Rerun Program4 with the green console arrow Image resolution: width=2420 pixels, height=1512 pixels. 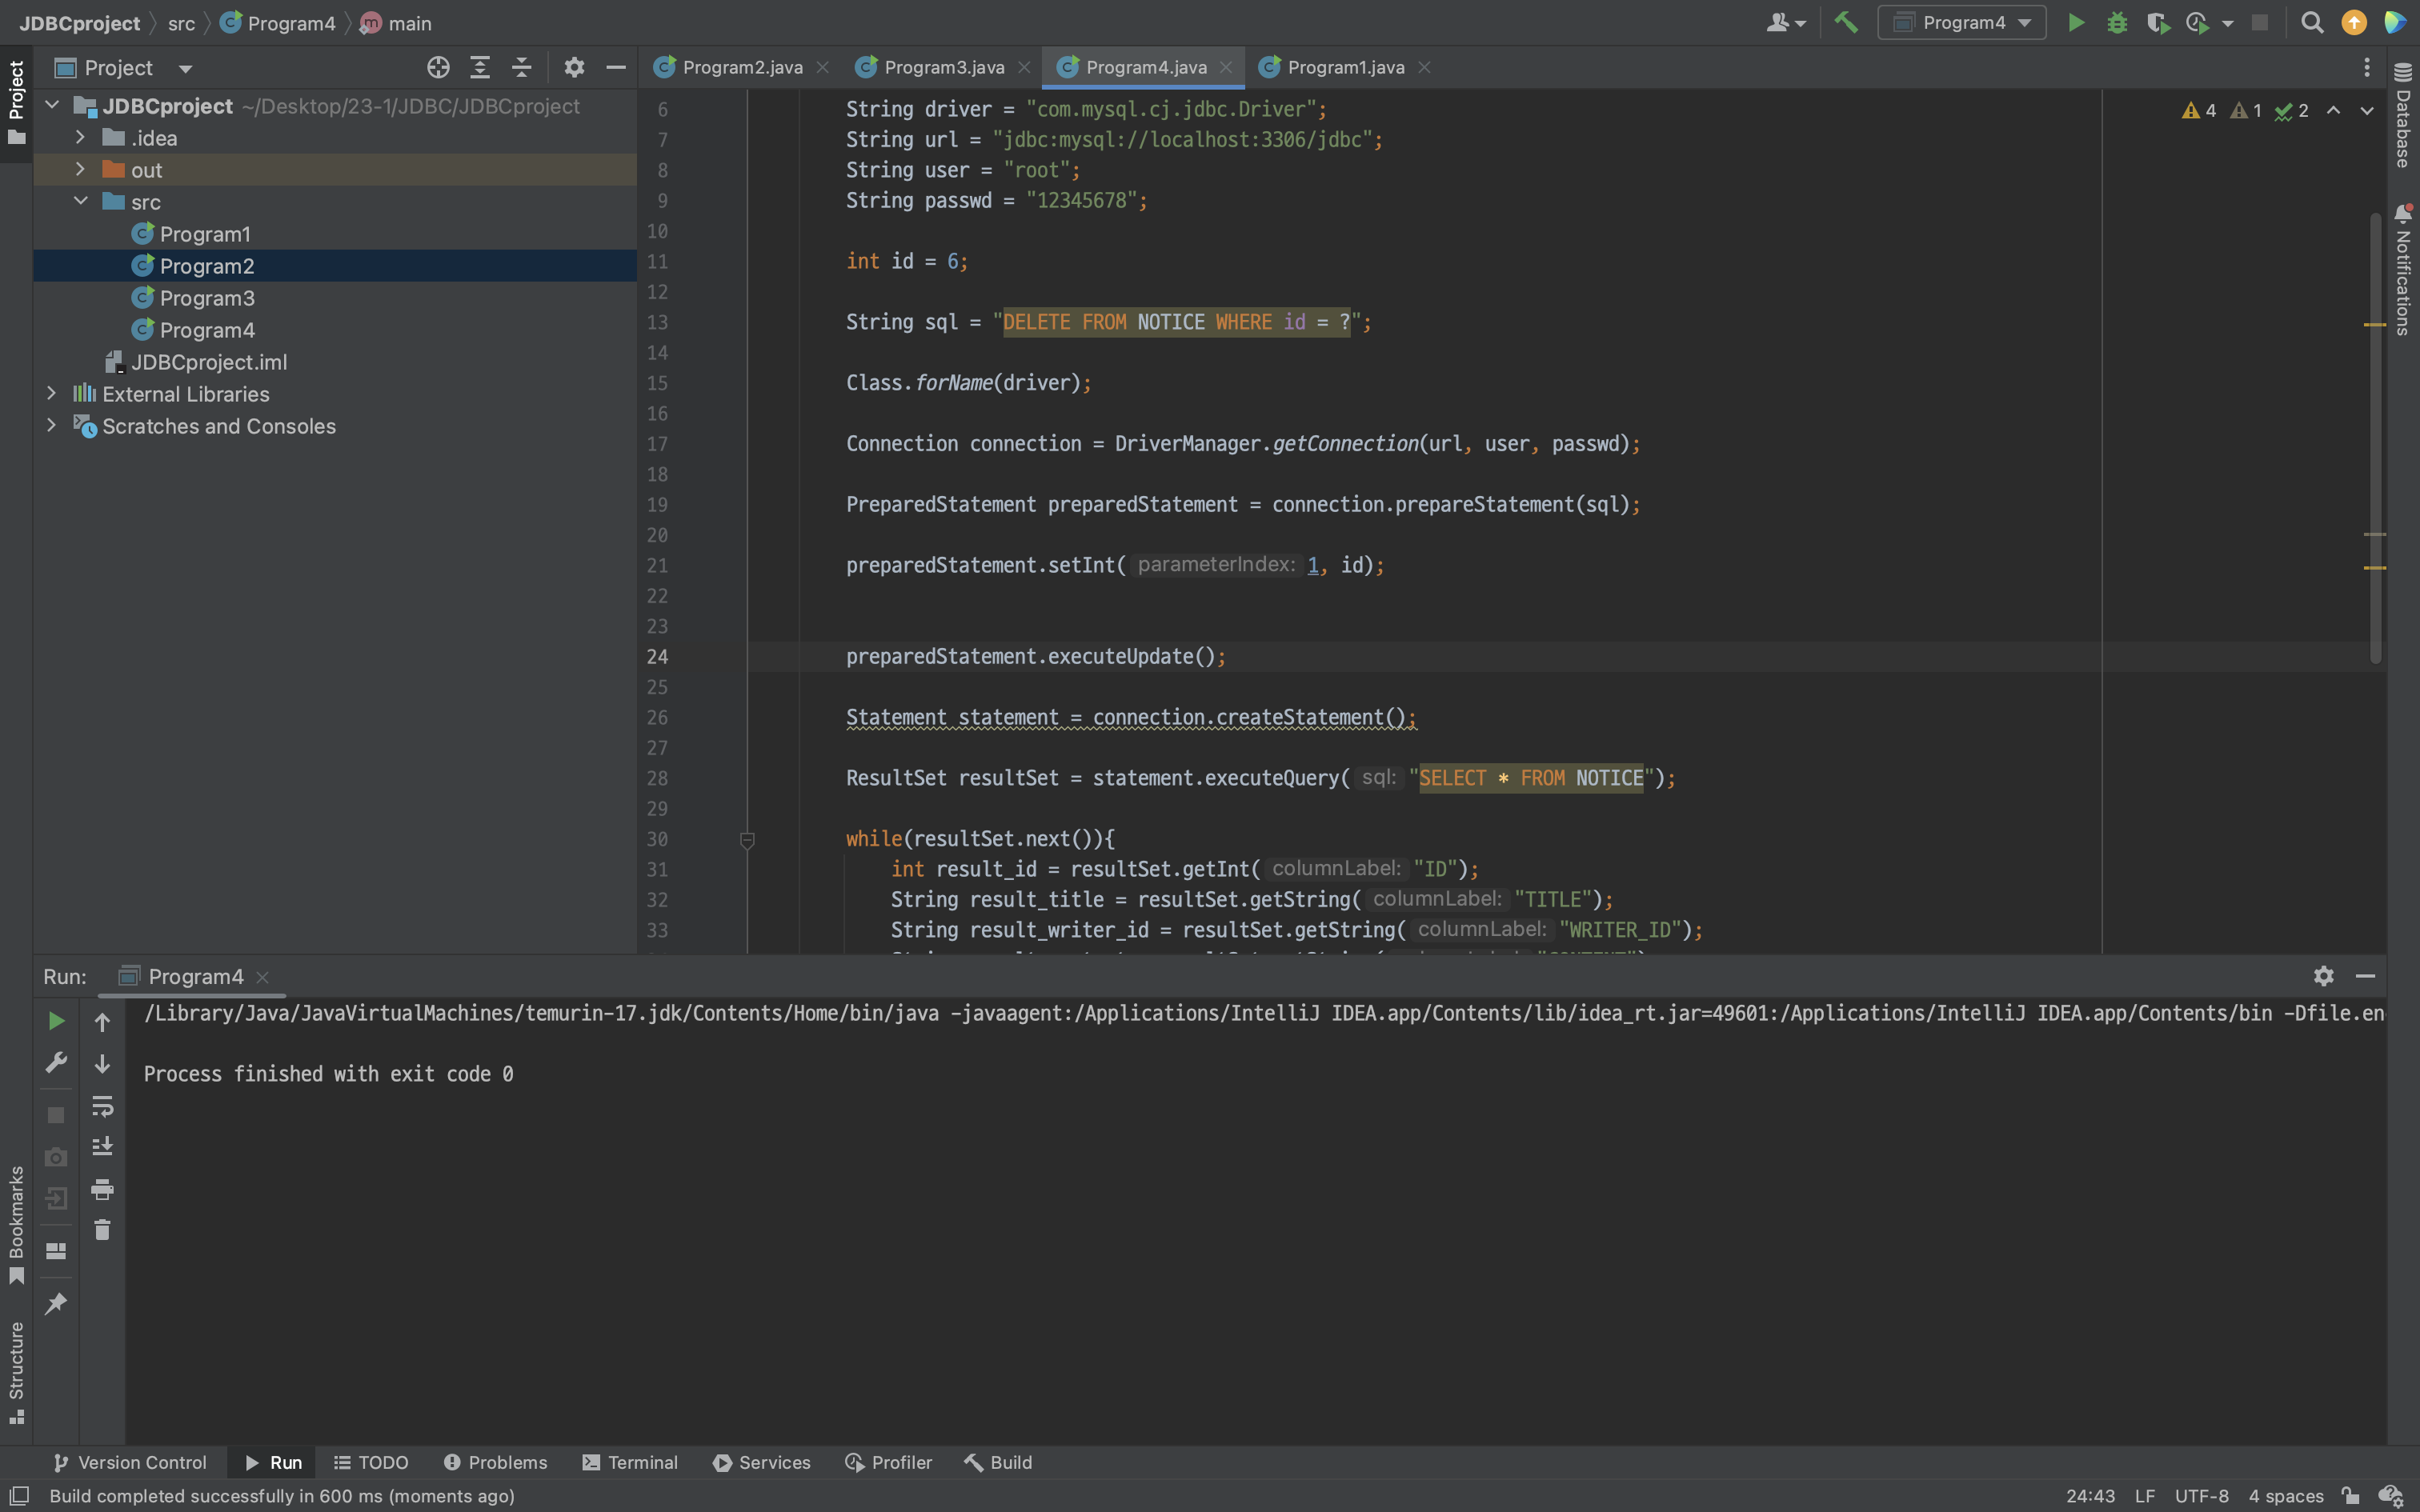point(56,1021)
